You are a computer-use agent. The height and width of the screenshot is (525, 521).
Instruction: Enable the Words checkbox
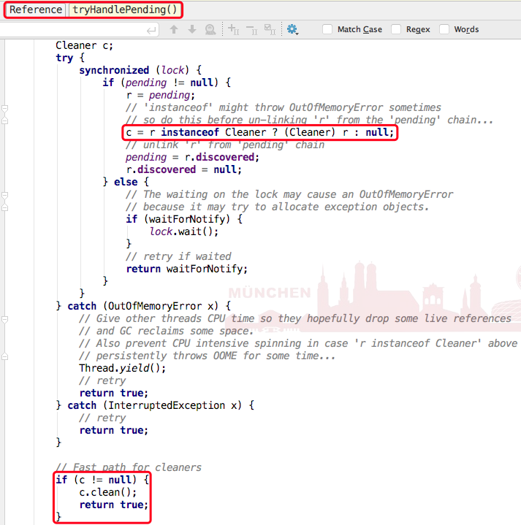click(444, 29)
